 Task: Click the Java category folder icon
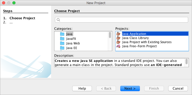point(62,34)
